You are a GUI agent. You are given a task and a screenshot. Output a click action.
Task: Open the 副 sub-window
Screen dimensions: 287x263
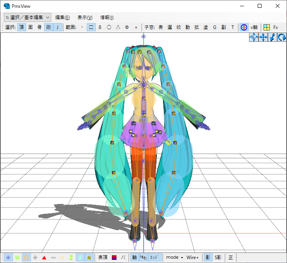[x=224, y=27]
